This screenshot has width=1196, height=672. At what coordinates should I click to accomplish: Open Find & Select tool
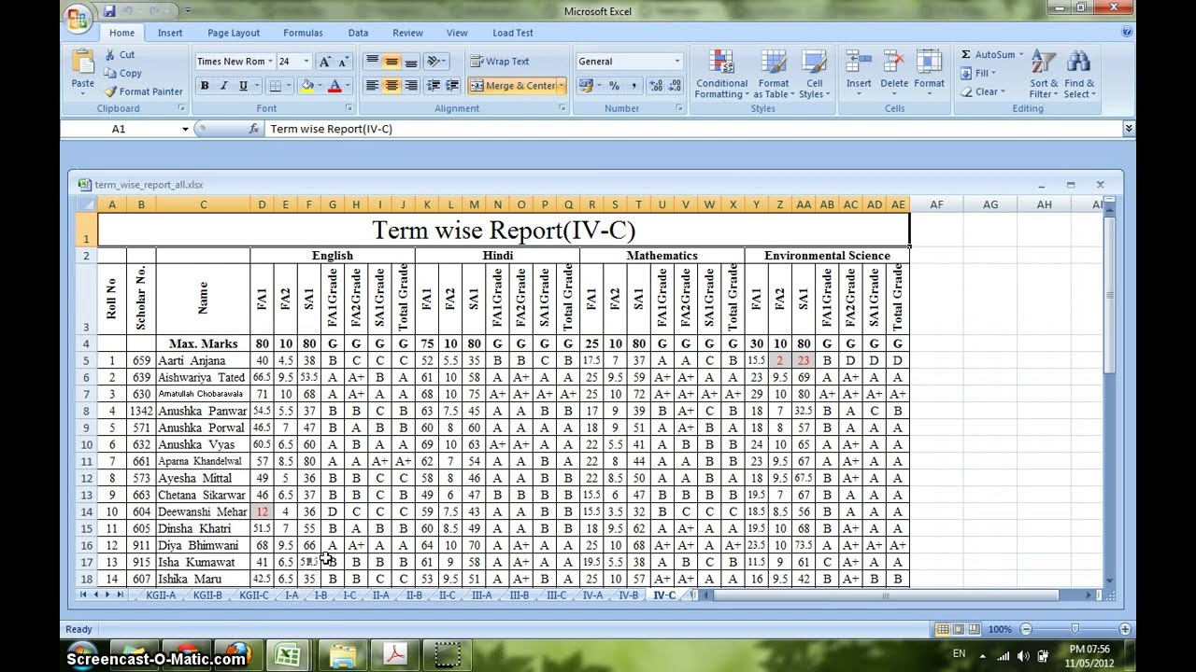click(1078, 75)
